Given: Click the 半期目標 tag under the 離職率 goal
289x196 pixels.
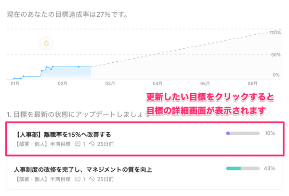Looking at the screenshot, I should pyautogui.click(x=60, y=144).
